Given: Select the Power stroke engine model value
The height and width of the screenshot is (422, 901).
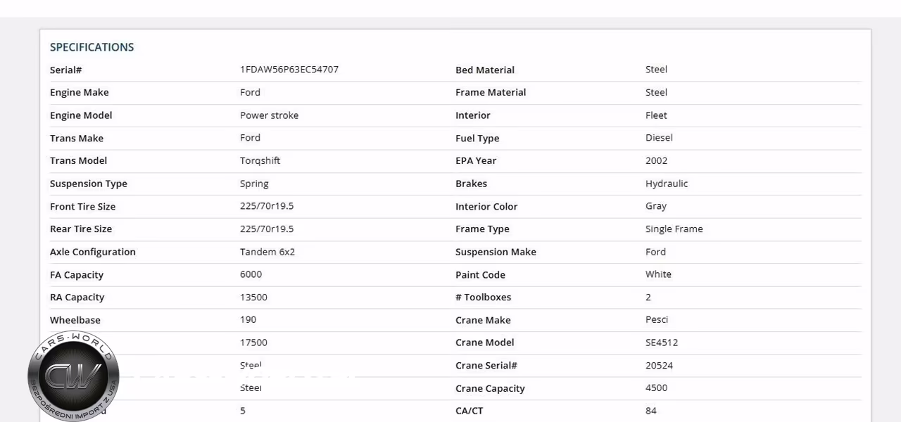Looking at the screenshot, I should [x=269, y=115].
